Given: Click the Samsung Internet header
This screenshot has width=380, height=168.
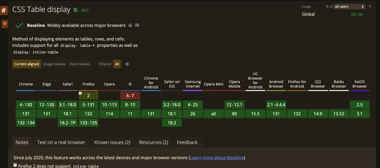Looking at the screenshot, I should click(x=193, y=84).
